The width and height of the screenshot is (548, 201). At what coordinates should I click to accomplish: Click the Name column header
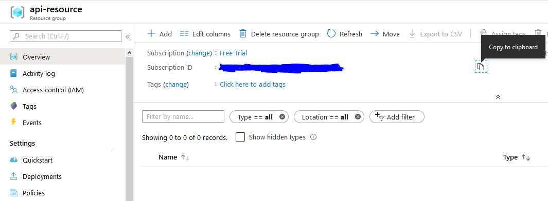point(168,157)
